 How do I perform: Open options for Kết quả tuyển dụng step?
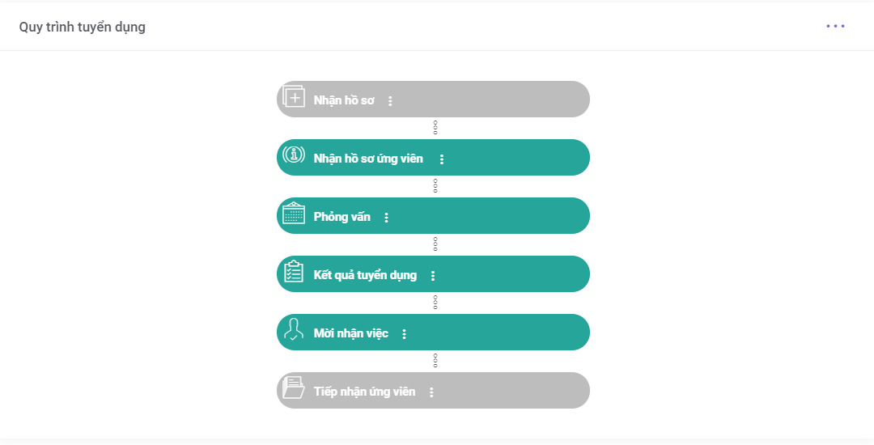pos(432,276)
